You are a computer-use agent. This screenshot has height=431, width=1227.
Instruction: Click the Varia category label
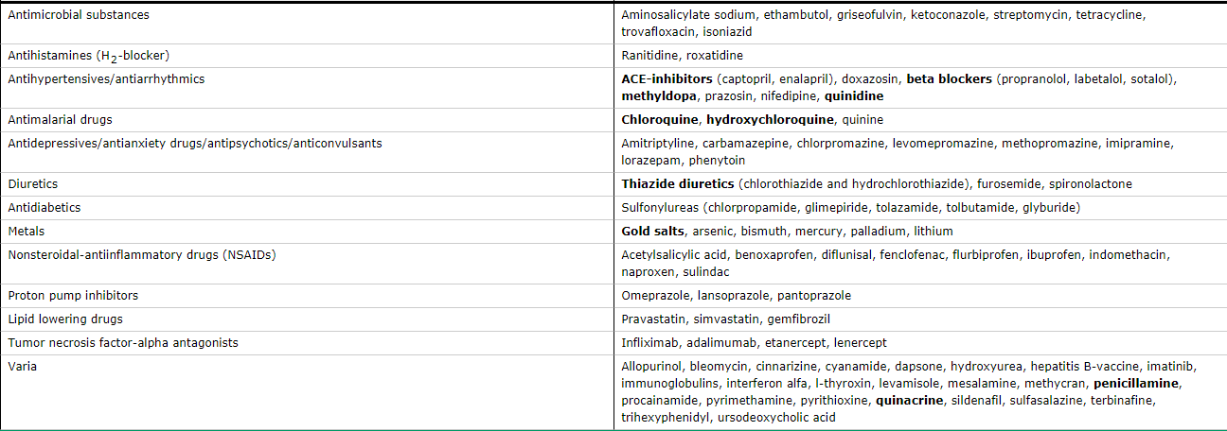point(21,366)
